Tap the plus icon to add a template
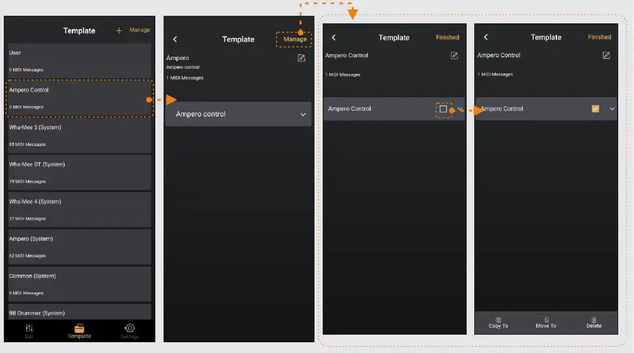The image size is (634, 353). (x=119, y=30)
